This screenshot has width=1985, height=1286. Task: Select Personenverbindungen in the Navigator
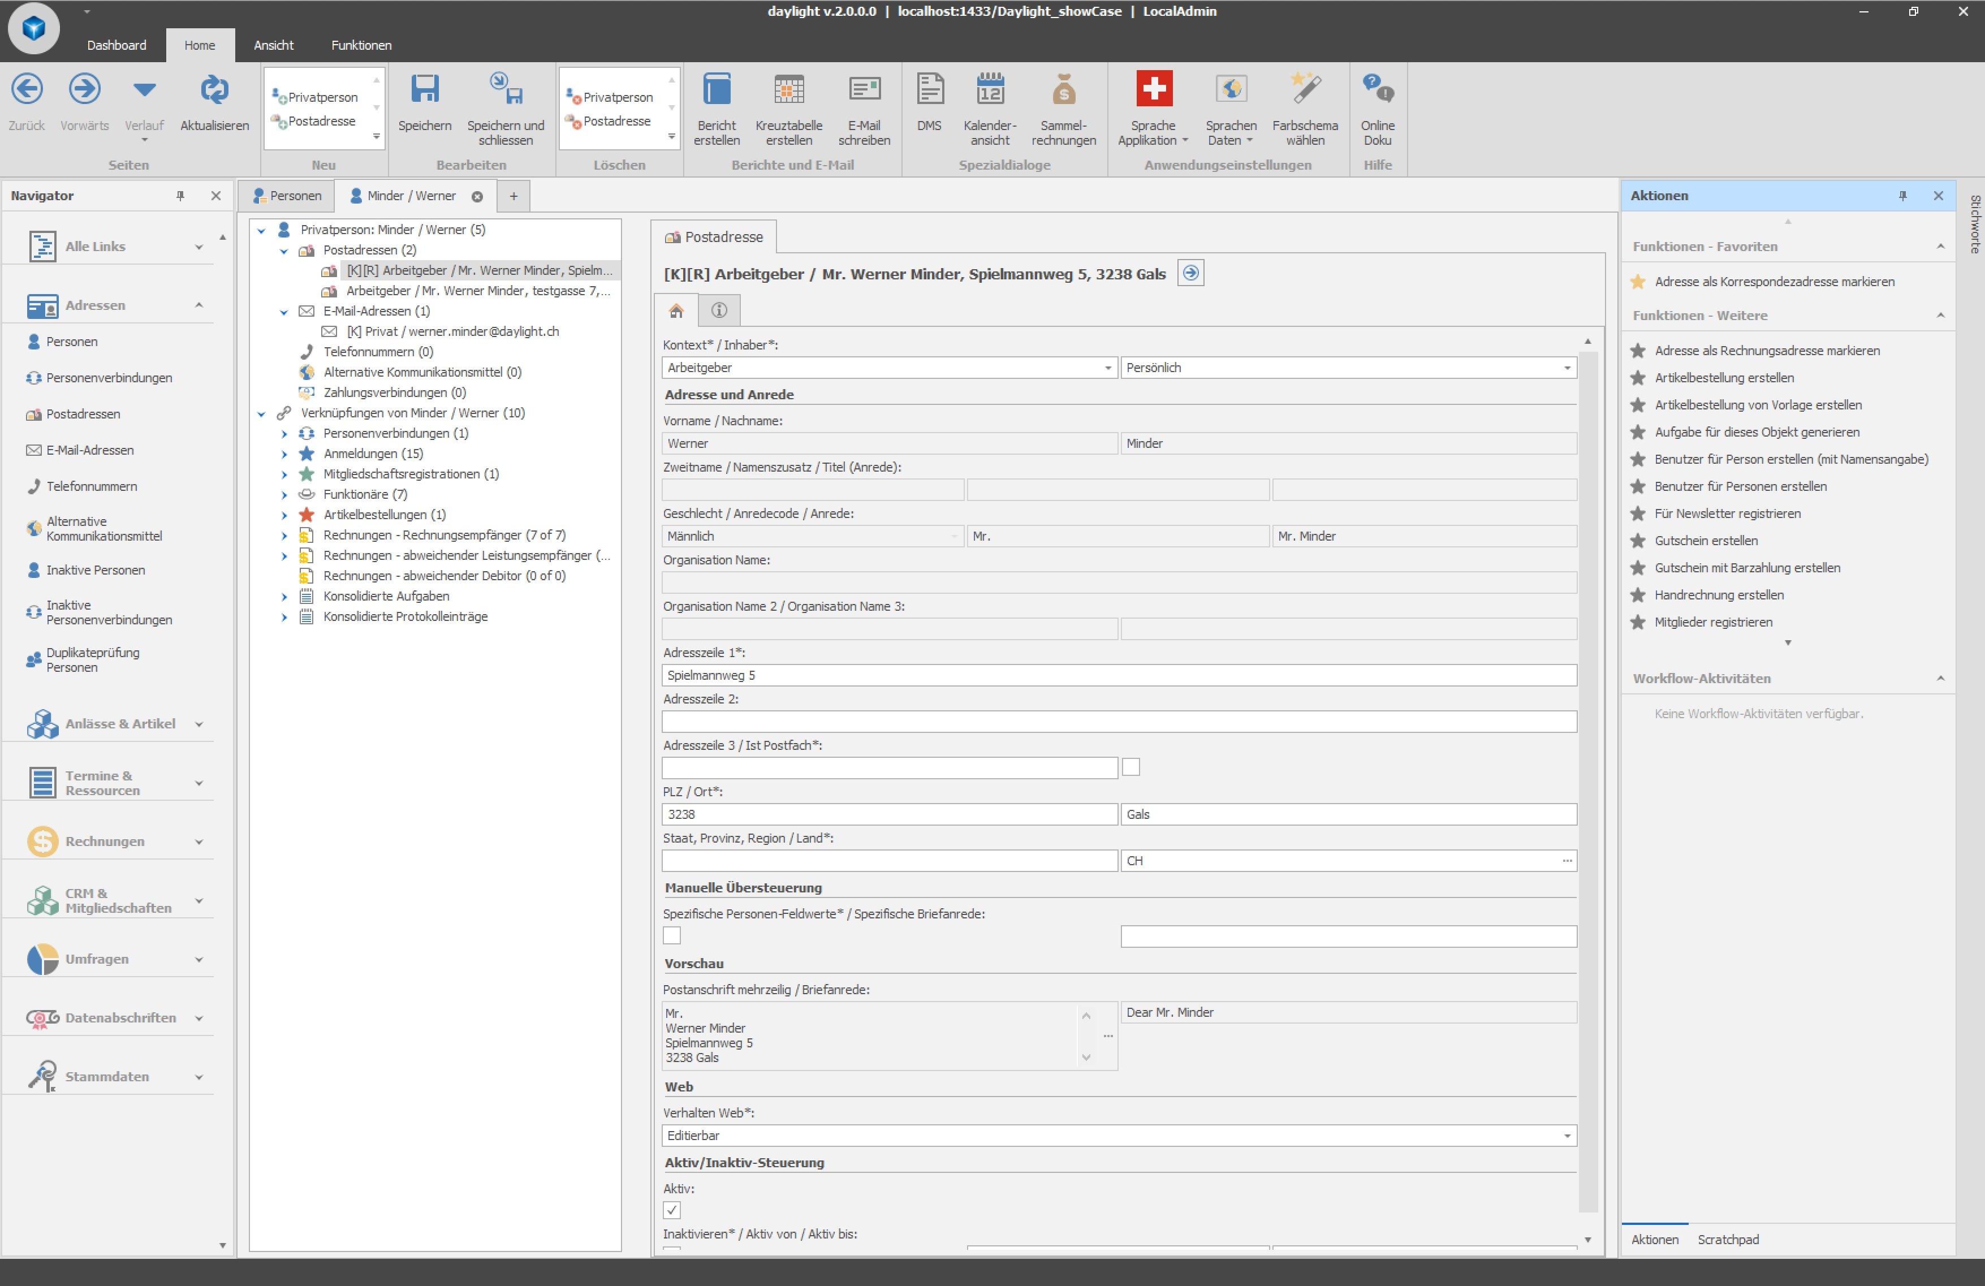tap(109, 378)
